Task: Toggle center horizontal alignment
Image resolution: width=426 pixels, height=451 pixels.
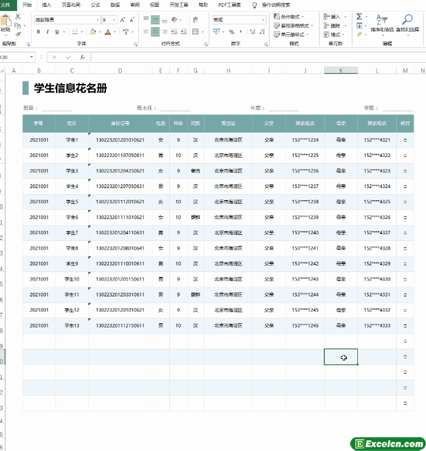Action: pos(155,32)
